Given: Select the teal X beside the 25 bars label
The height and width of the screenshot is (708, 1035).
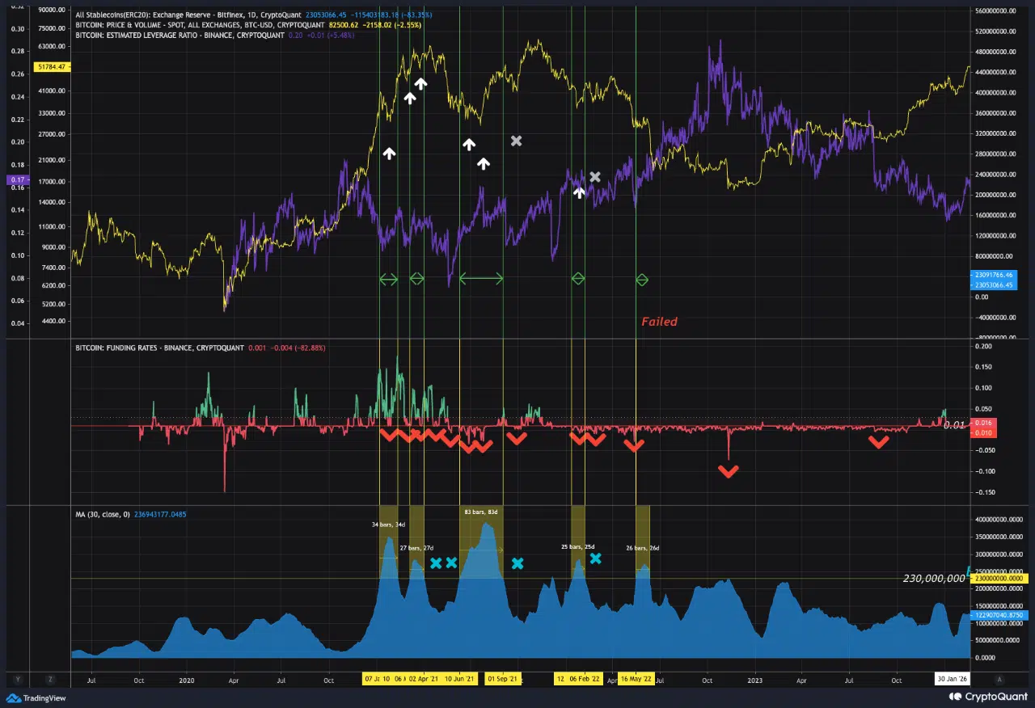Looking at the screenshot, I should pyautogui.click(x=595, y=558).
